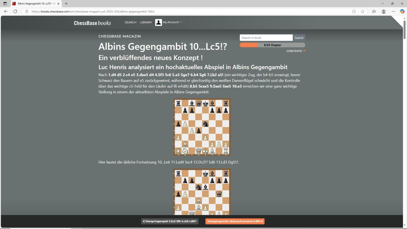Screen dimensions: 407x229
Task: Open the Copilot icon in toolbar
Action: [x=402, y=11]
